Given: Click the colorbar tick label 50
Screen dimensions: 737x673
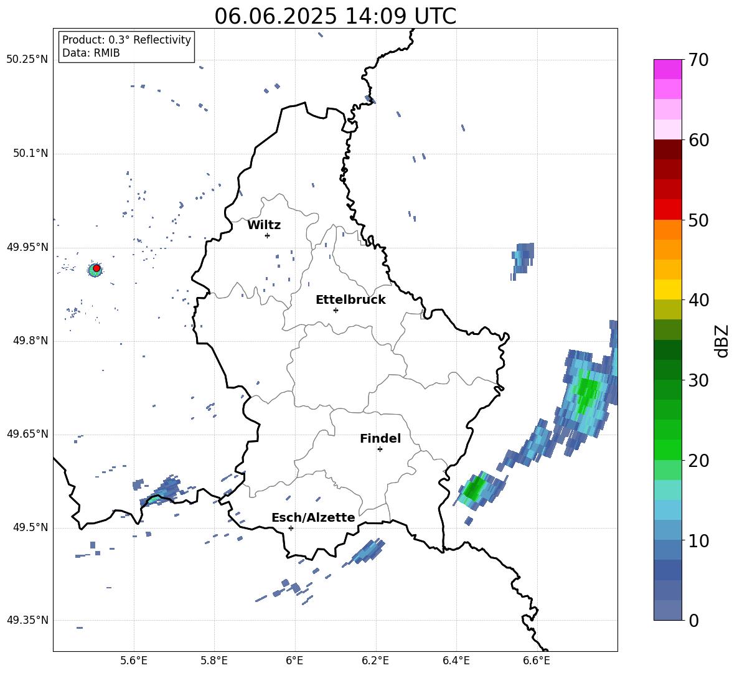Looking at the screenshot, I should (x=698, y=220).
